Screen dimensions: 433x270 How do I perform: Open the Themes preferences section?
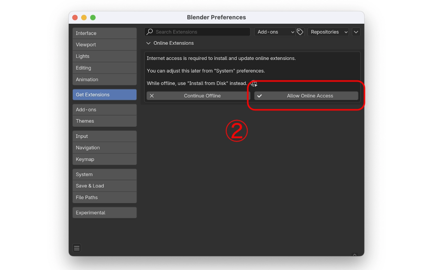104,121
